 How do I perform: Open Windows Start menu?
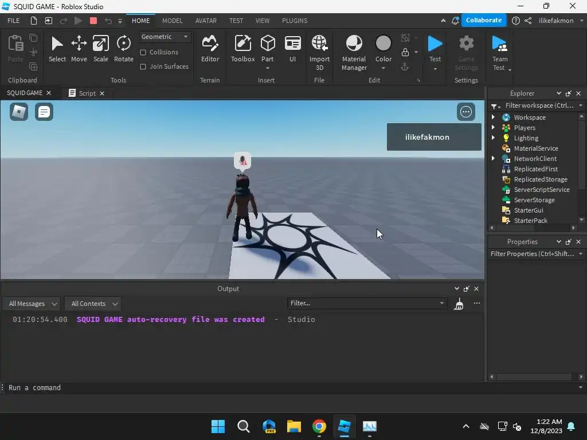click(x=218, y=426)
